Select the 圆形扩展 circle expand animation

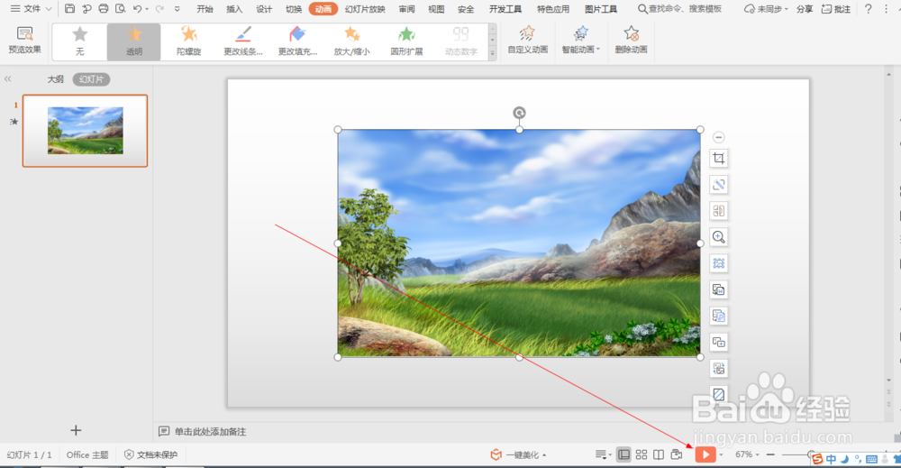tap(406, 41)
